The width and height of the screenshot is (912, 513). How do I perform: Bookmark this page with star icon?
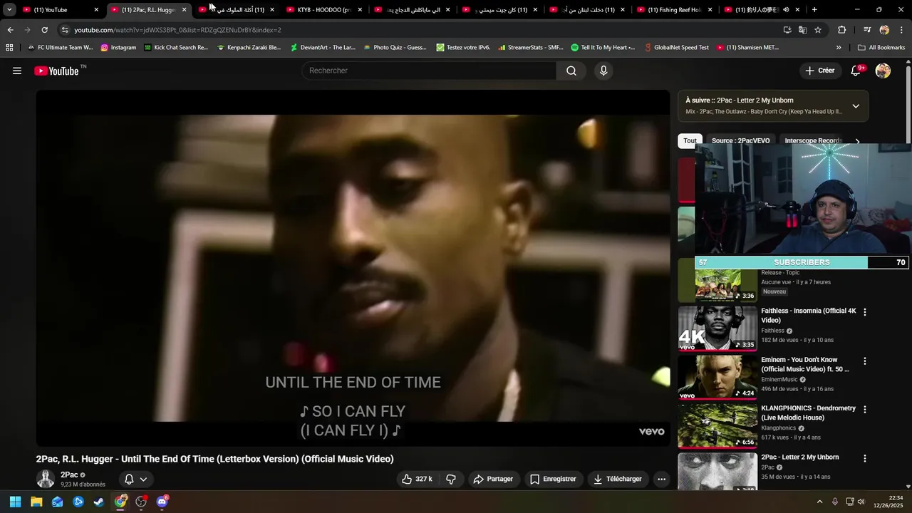(x=818, y=30)
